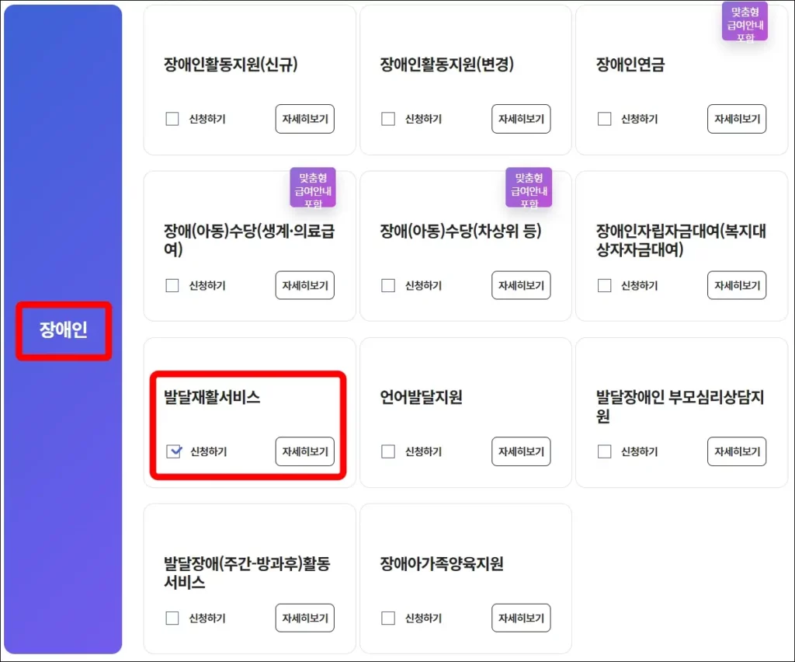
Task: Open 자세히보기 for 발달장애인 부모심리상담지원
Action: 737,451
